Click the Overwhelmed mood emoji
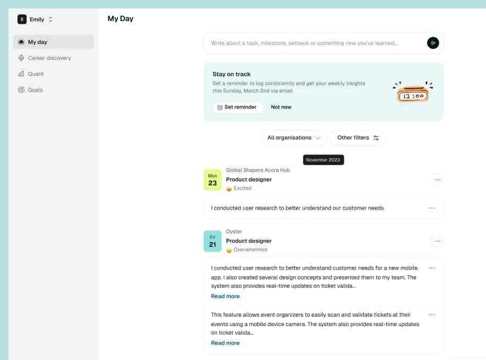Viewport: 486px width, 360px height. coord(229,250)
